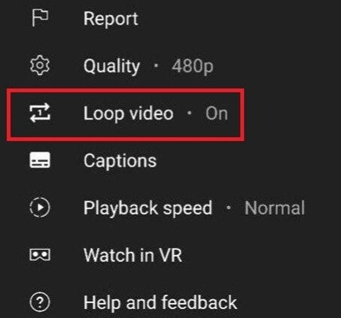Image resolution: width=341 pixels, height=318 pixels.
Task: Toggle the red-outlined loop row
Action: [x=126, y=114]
